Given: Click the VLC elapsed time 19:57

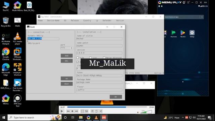Looking at the screenshot, I should pyautogui.click(x=62, y=107).
